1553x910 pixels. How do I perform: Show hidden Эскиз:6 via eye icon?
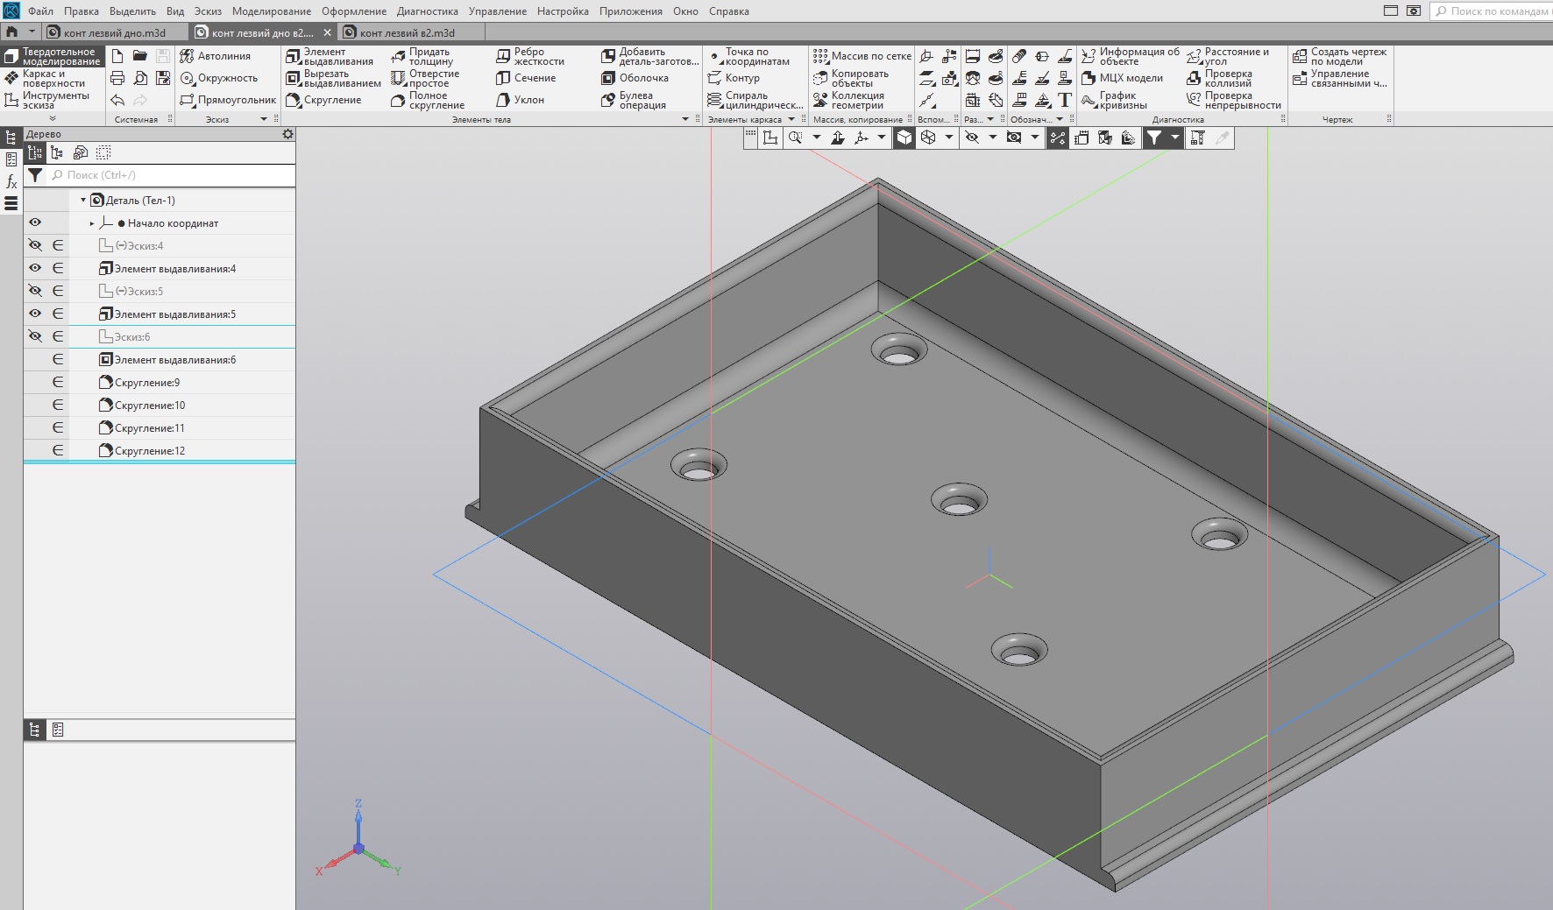(35, 336)
